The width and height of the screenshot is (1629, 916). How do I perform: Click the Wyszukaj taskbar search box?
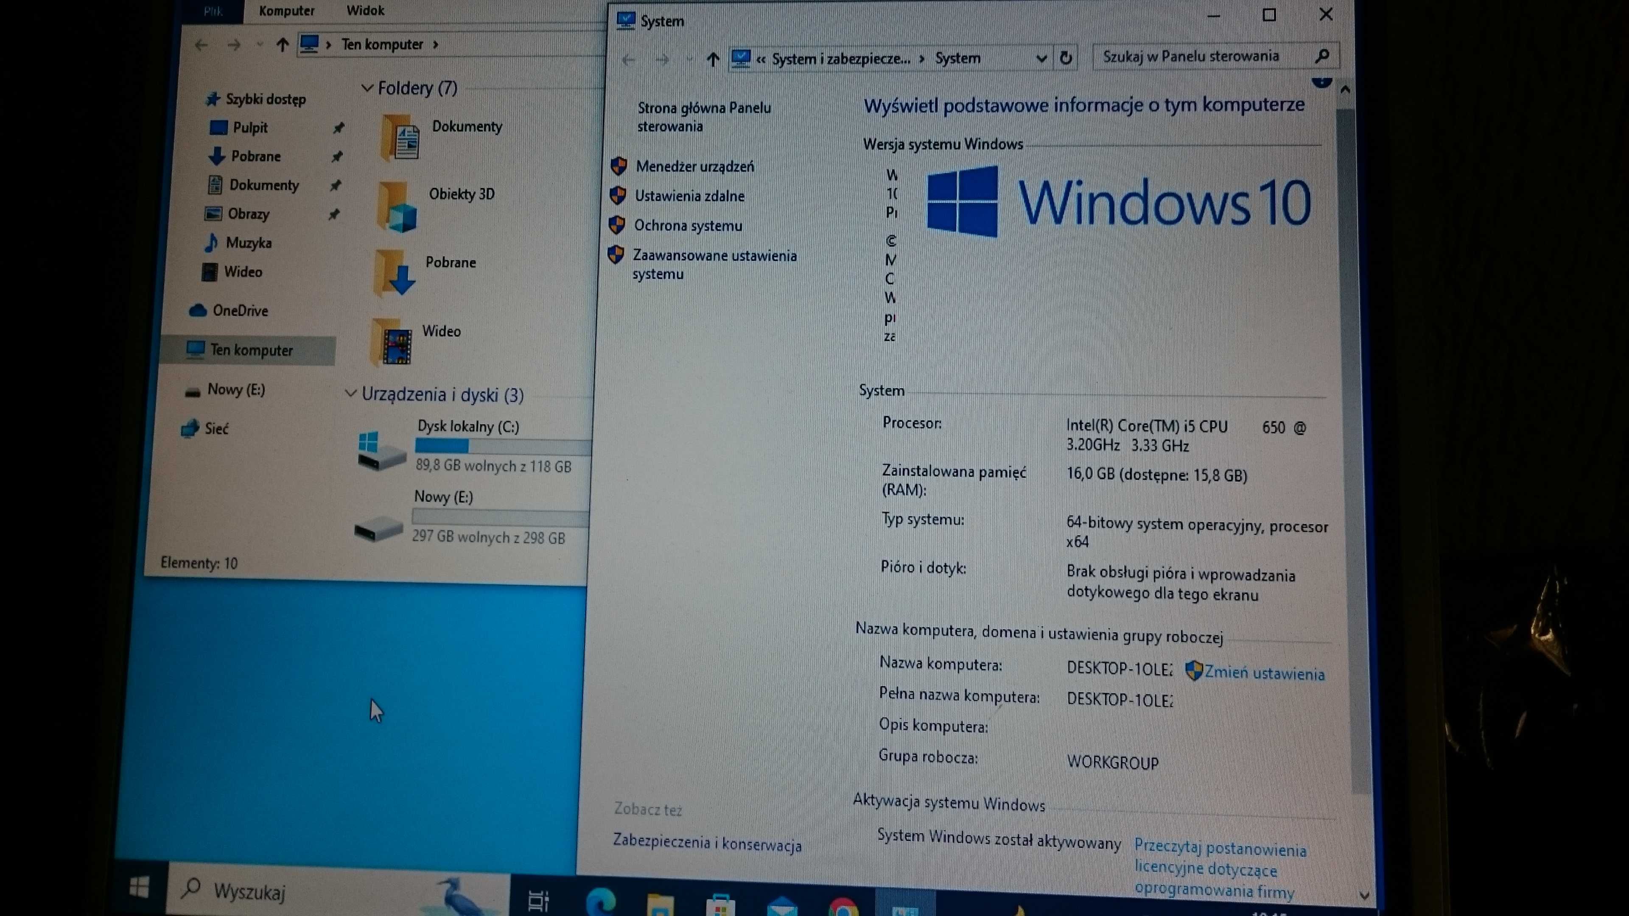pyautogui.click(x=339, y=891)
